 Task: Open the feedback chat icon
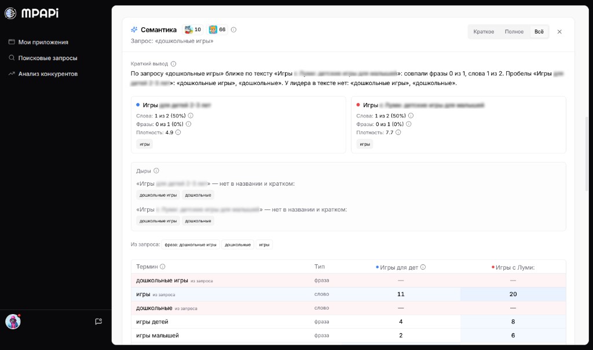click(x=98, y=322)
